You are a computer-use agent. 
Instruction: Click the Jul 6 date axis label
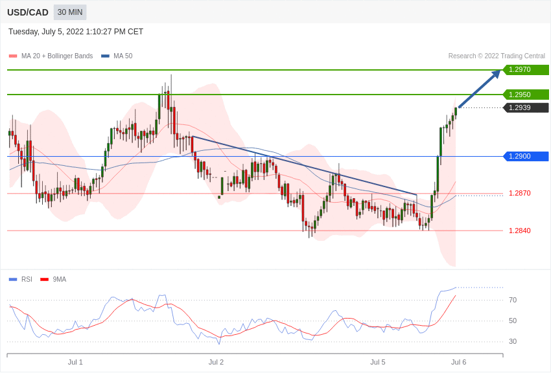pyautogui.click(x=458, y=362)
